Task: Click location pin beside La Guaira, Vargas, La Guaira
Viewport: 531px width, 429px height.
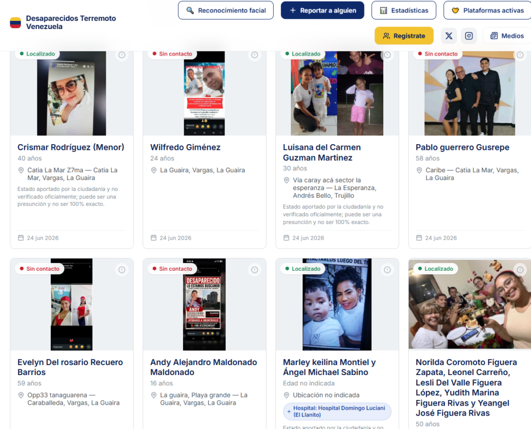Action: click(x=153, y=170)
